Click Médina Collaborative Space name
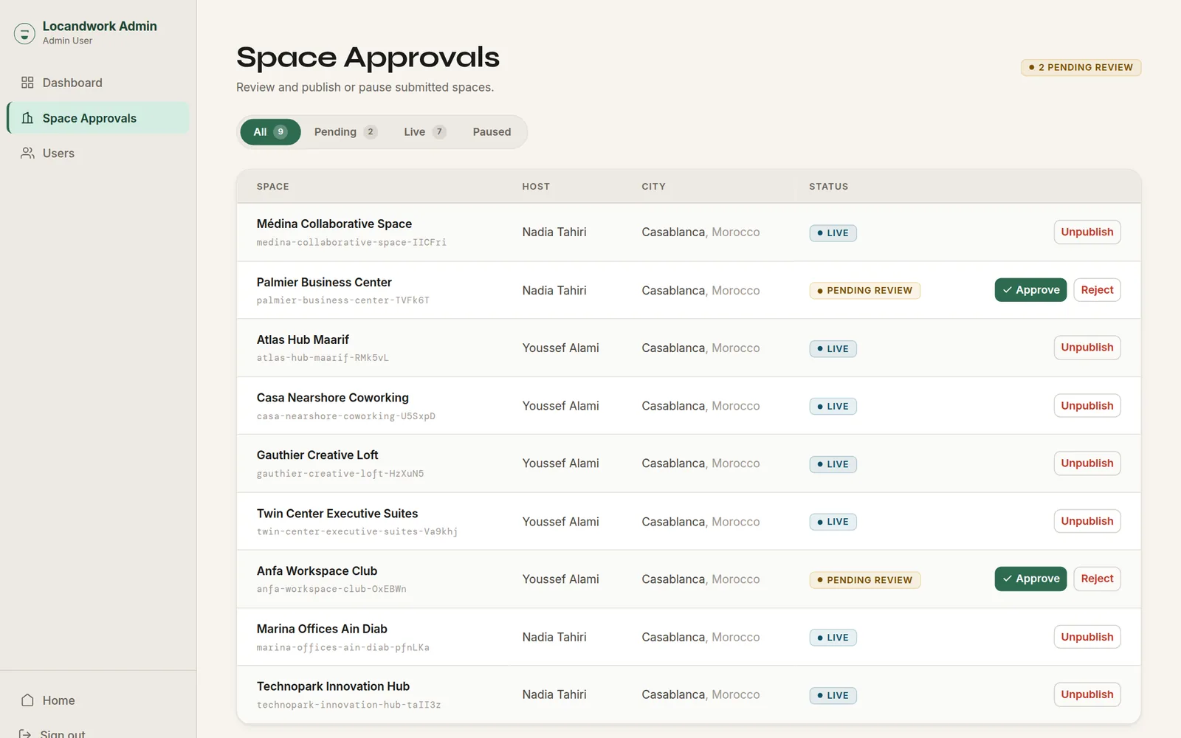The height and width of the screenshot is (738, 1181). pos(334,224)
